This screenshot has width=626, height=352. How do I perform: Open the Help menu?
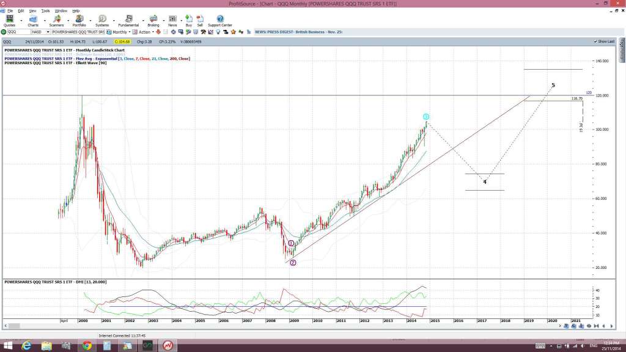click(x=76, y=11)
